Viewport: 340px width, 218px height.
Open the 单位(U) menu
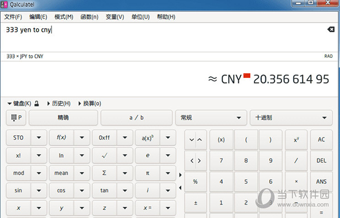pyautogui.click(x=141, y=17)
